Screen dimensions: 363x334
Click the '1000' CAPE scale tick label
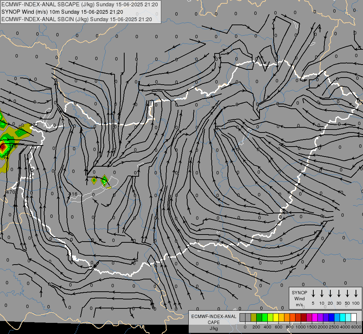click(300, 327)
